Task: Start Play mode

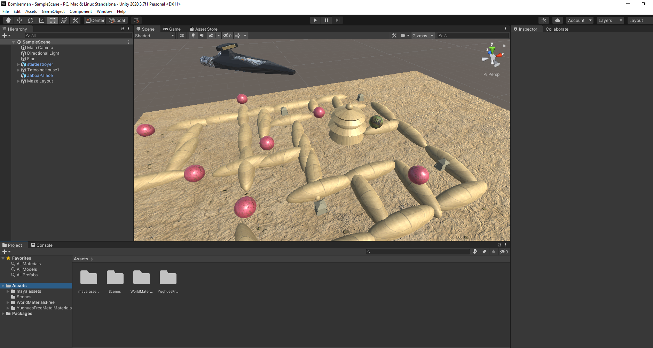Action: pos(315,20)
